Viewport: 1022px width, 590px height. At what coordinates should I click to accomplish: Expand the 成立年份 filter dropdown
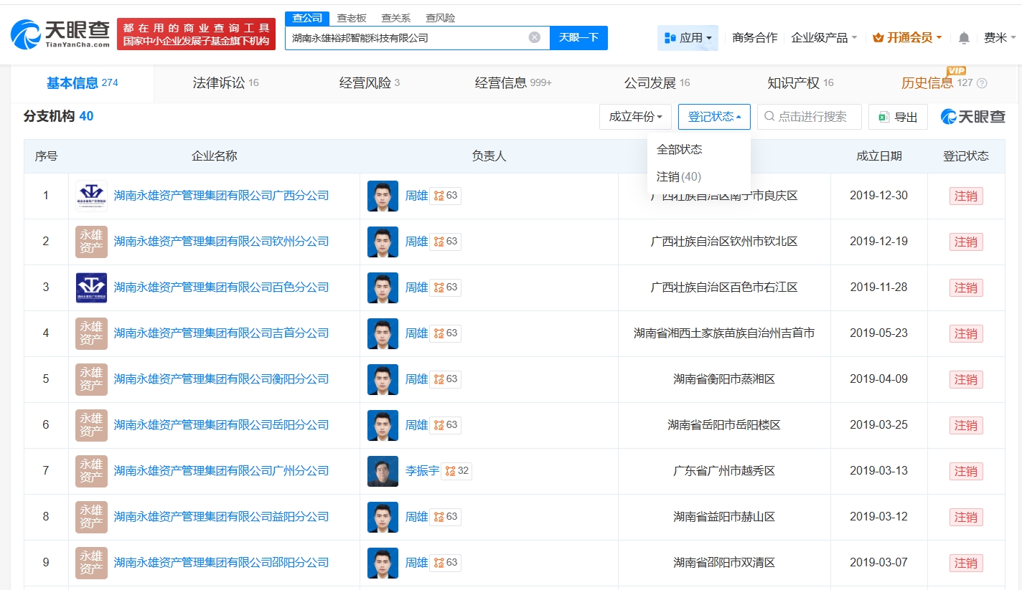coord(635,117)
